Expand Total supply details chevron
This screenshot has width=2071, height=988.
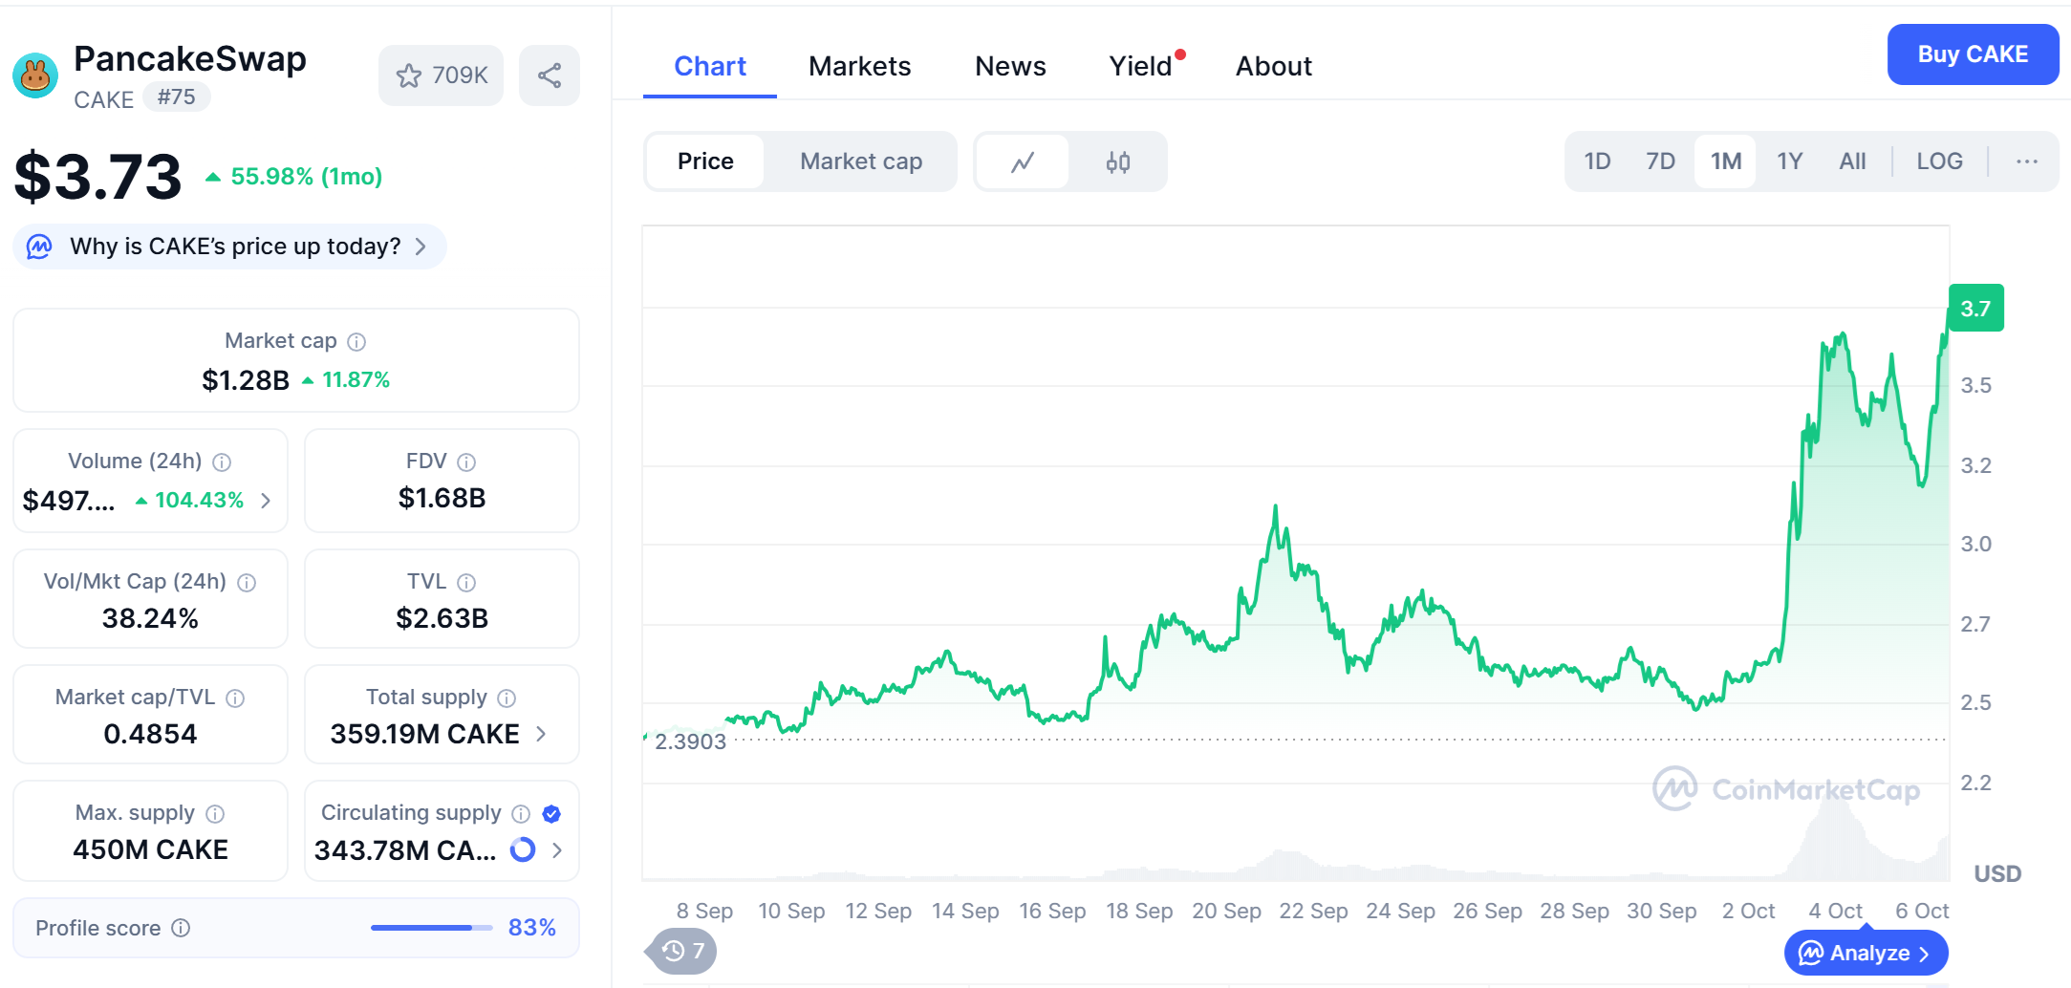pyautogui.click(x=542, y=734)
